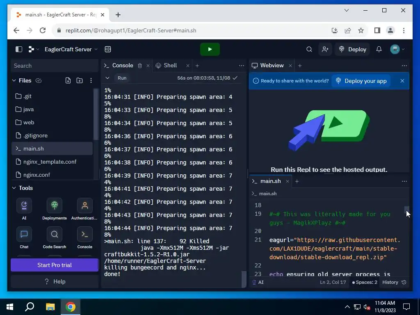The height and width of the screenshot is (315, 420).
Task: Run the Repl with the green play button
Action: tap(210, 49)
